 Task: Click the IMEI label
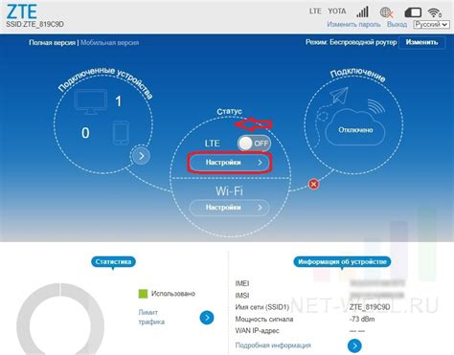pyautogui.click(x=242, y=283)
